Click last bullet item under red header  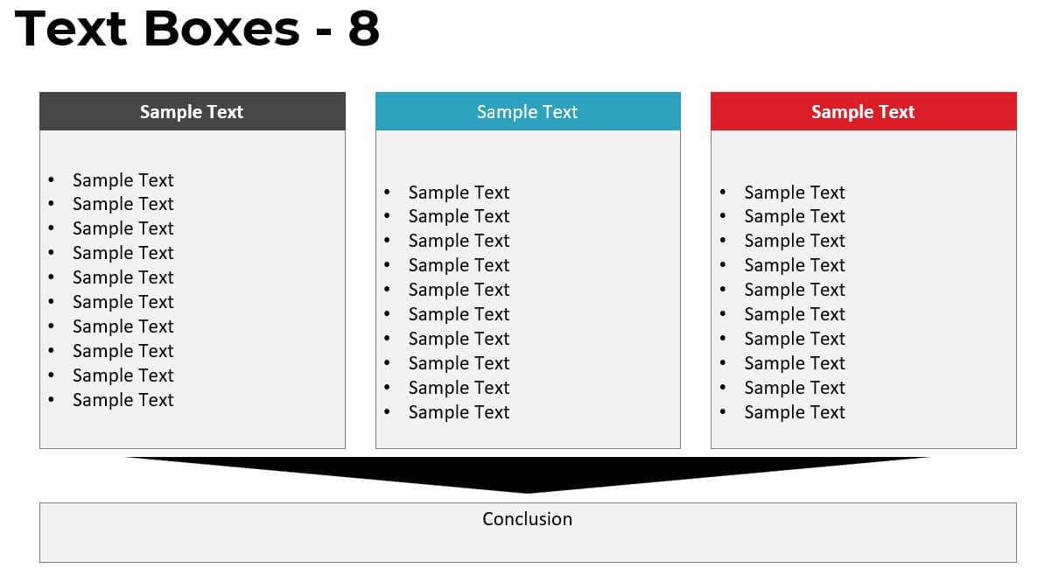click(x=795, y=412)
